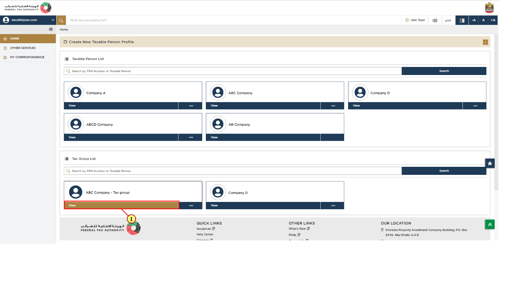Click AB Company avatar icon
Viewport: 517px width, 293px height.
(218, 124)
